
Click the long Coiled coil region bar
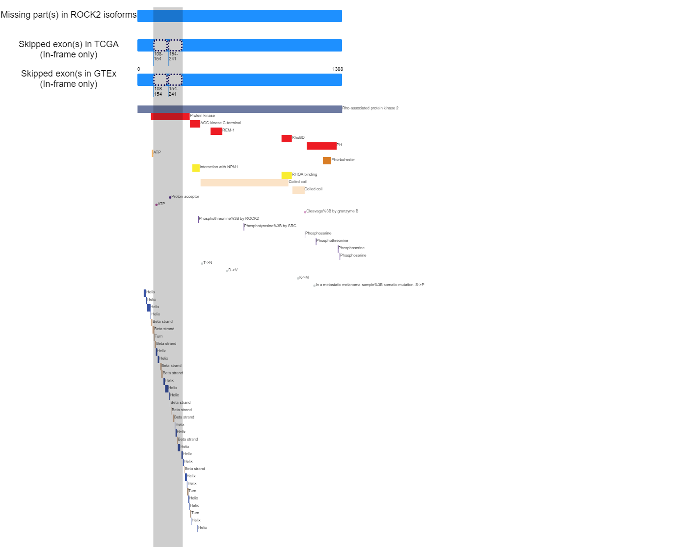click(x=244, y=182)
